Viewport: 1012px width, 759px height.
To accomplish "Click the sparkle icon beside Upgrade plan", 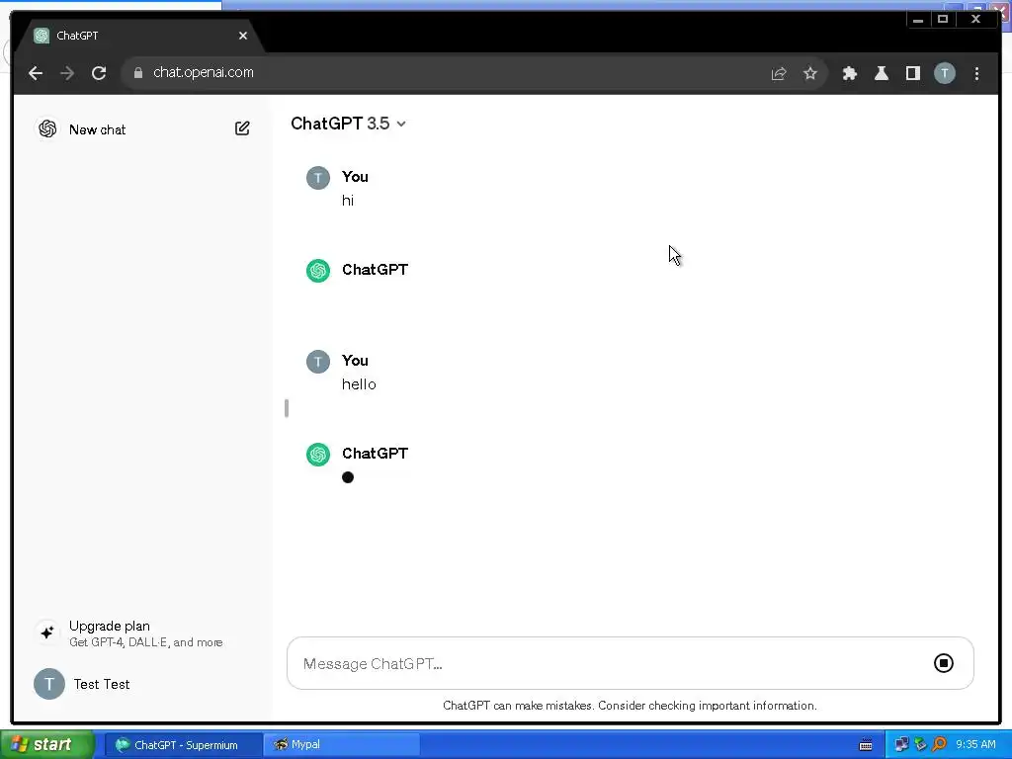I will [47, 633].
